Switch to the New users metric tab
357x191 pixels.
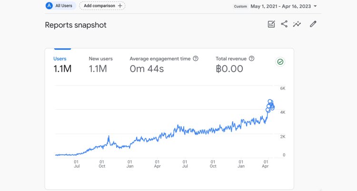(100, 59)
